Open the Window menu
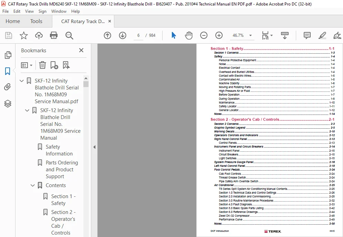Viewport: 343px width, 237px height. [59, 11]
